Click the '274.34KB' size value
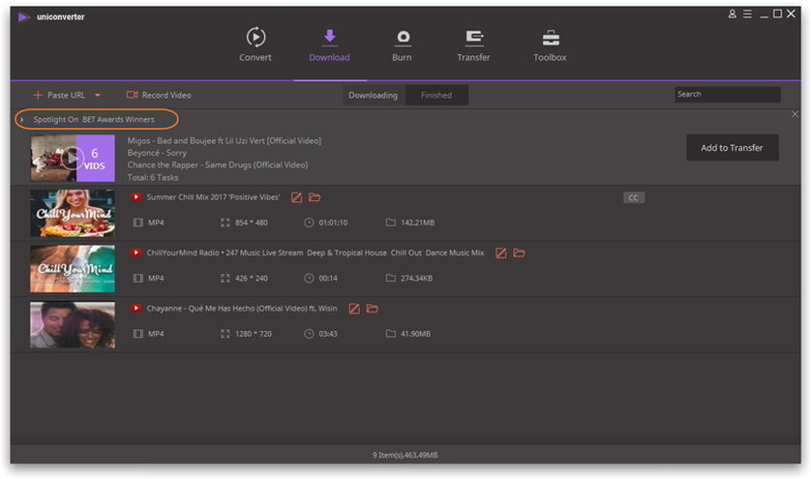 click(416, 279)
